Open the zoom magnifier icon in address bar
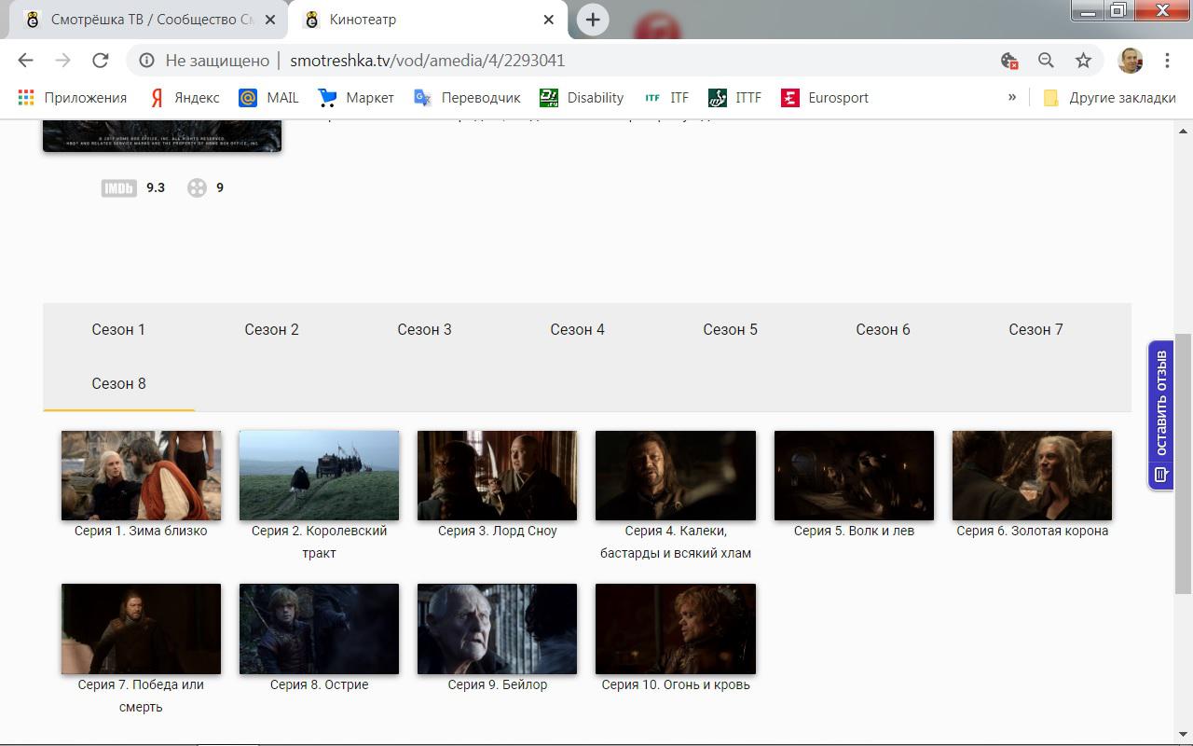The height and width of the screenshot is (746, 1193). pos(1046,61)
